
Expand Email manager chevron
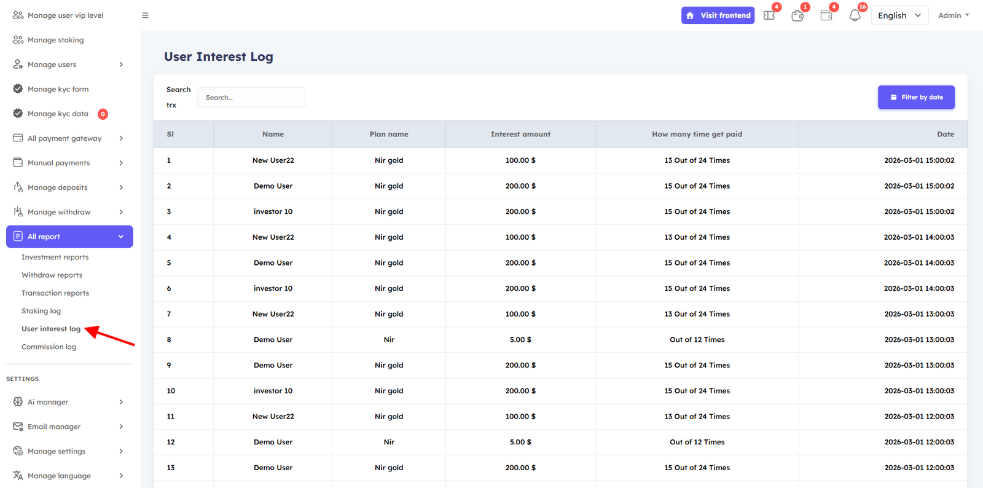[x=121, y=427]
